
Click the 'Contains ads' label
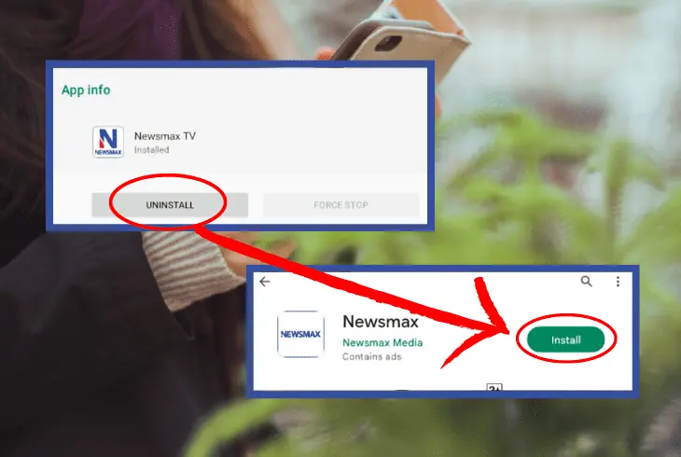372,356
